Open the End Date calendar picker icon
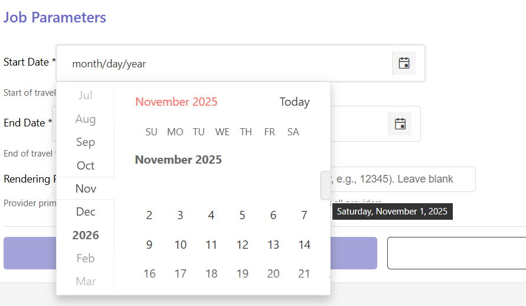 pos(400,124)
